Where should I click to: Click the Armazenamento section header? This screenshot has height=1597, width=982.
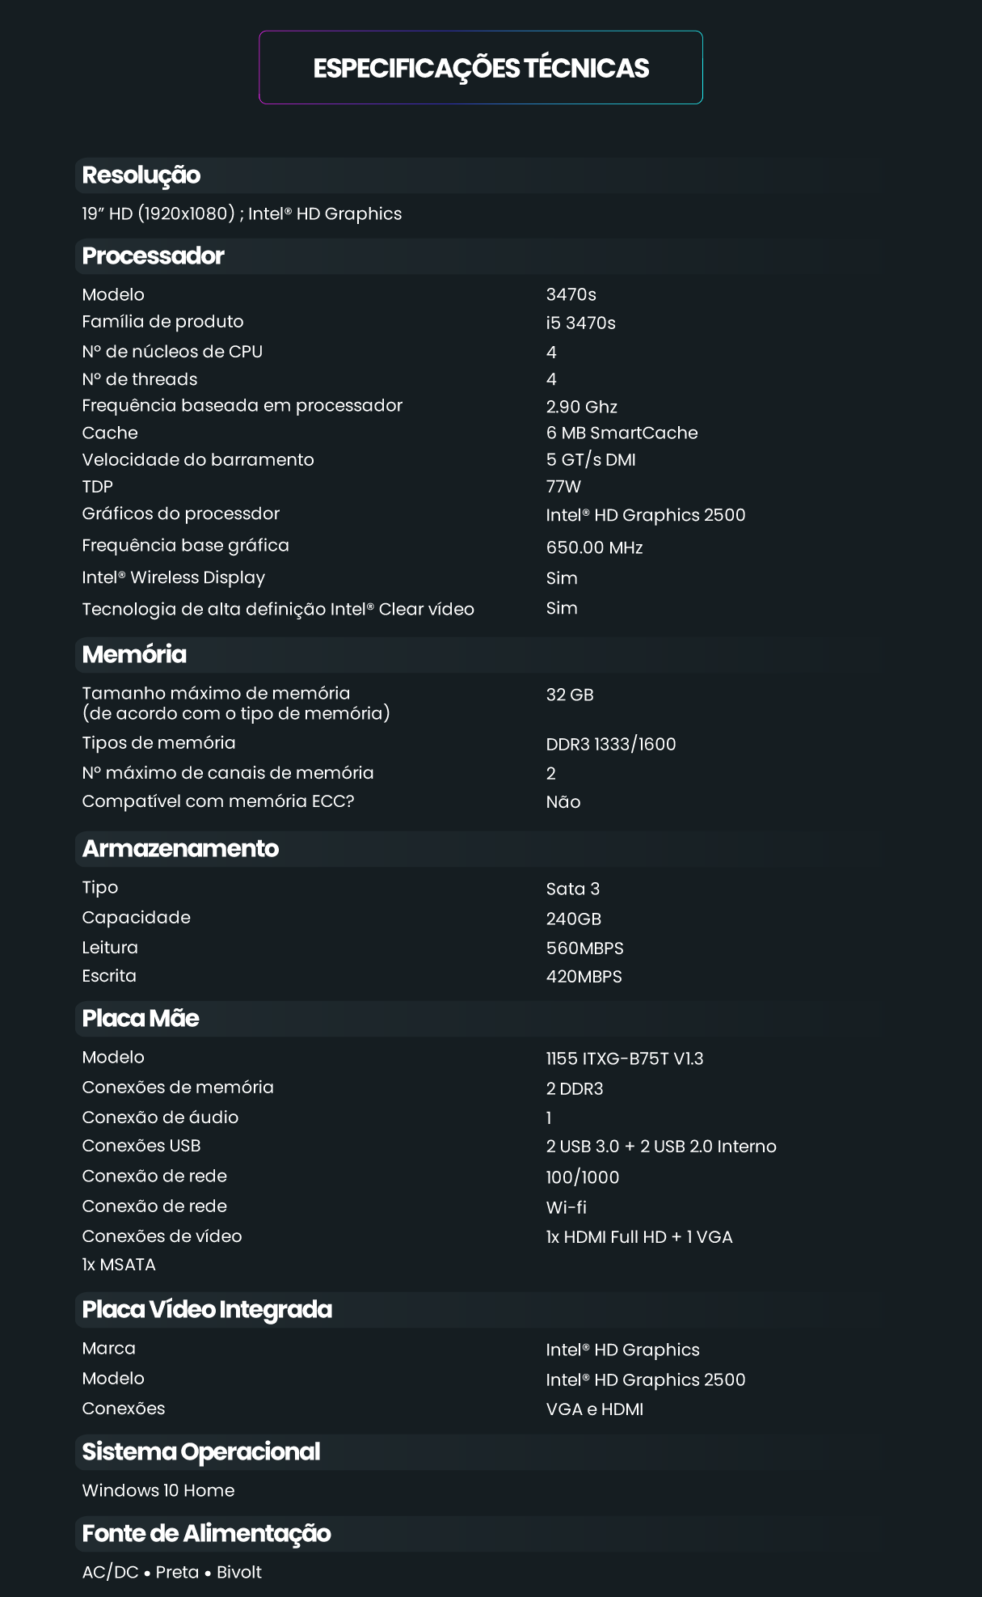point(180,848)
